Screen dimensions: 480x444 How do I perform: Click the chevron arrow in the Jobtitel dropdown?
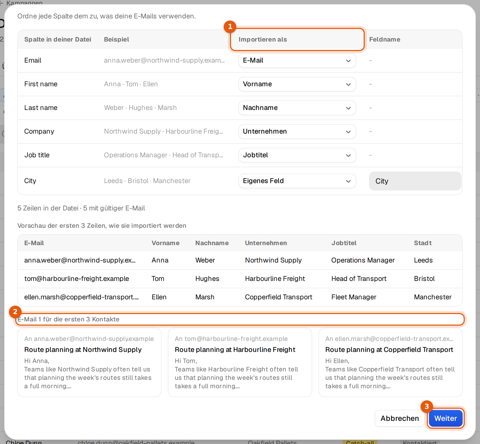[348, 155]
